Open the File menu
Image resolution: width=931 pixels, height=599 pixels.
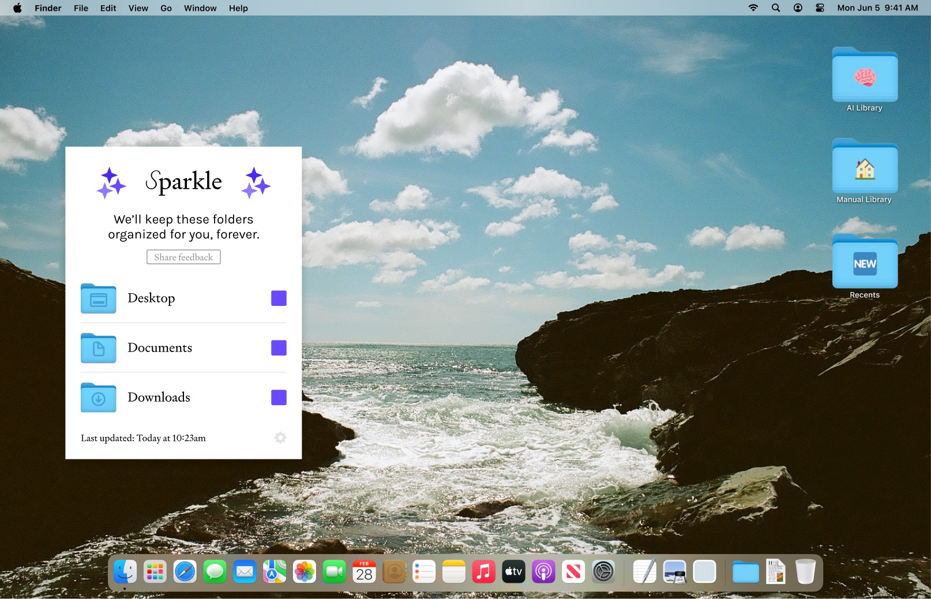click(x=81, y=8)
